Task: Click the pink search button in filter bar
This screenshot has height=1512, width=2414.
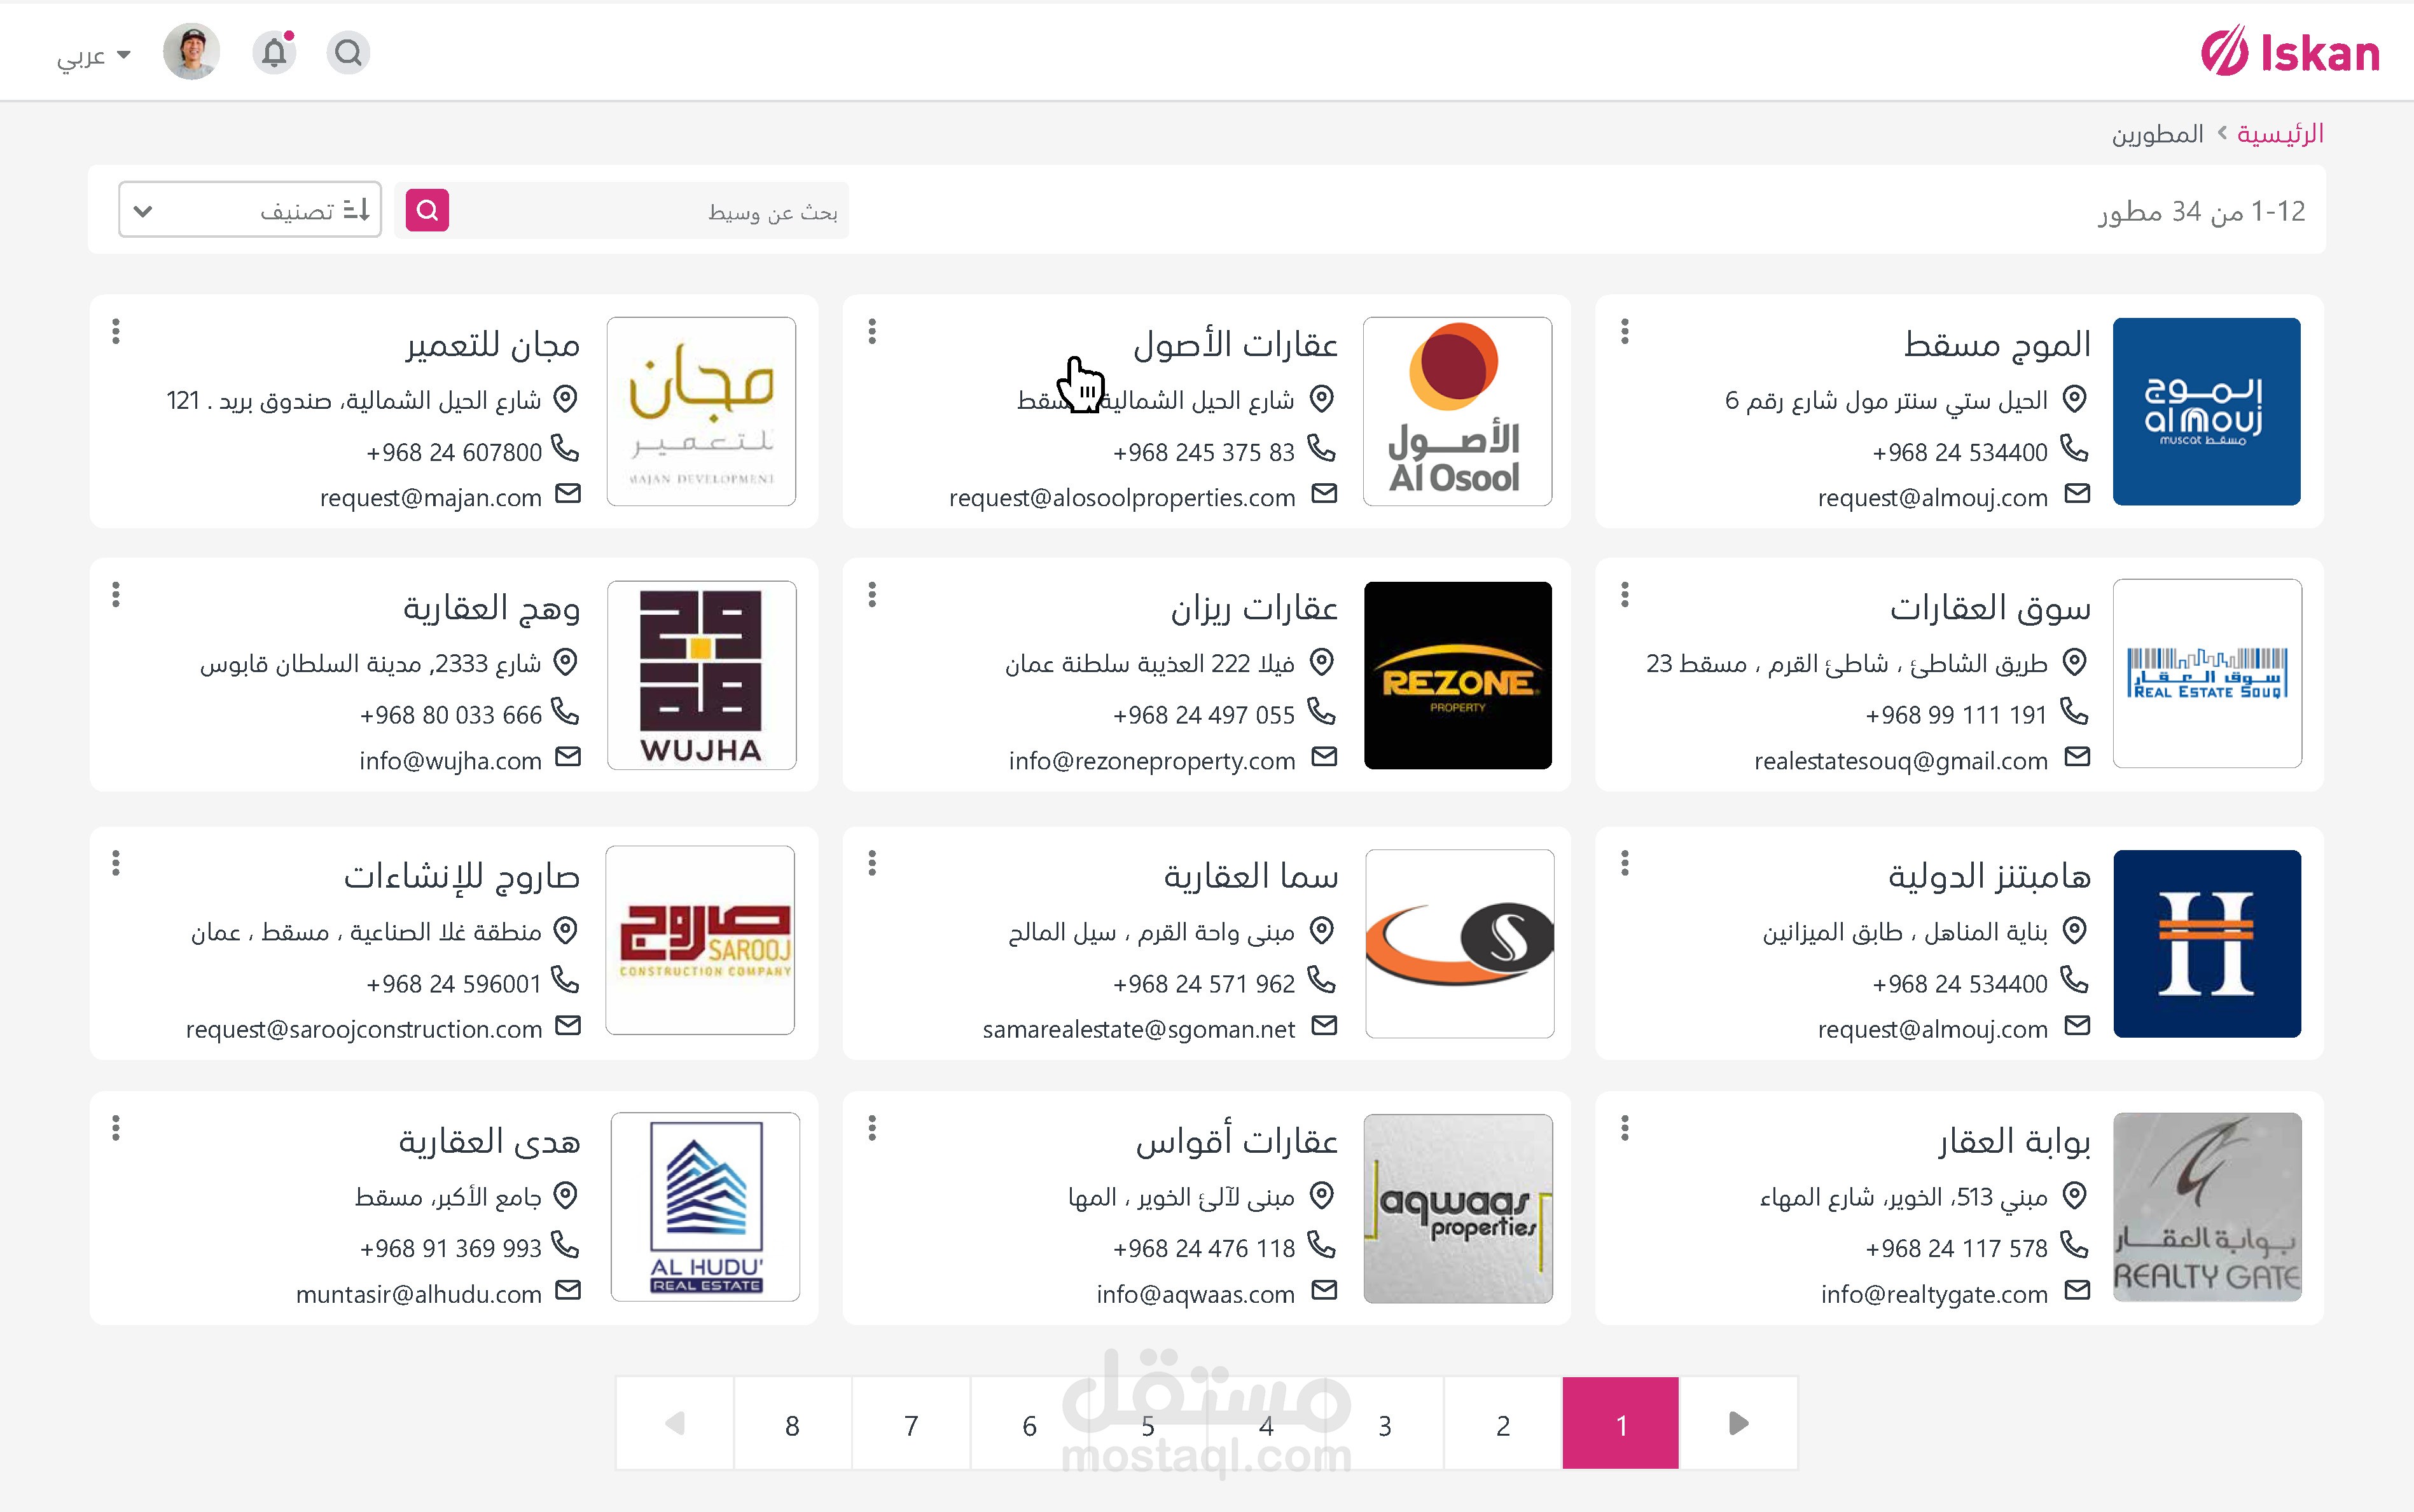Action: click(427, 210)
